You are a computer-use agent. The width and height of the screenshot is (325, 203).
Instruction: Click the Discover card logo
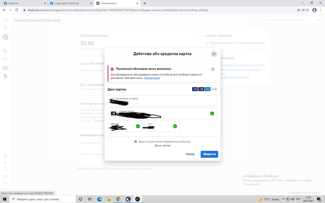click(x=214, y=89)
